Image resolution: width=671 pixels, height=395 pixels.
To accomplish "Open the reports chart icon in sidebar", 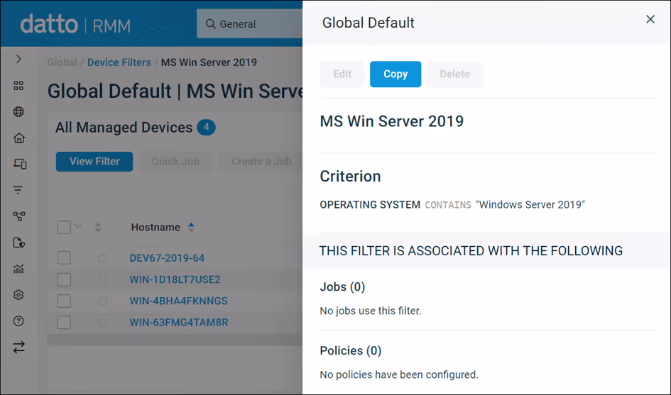I will click(x=18, y=269).
